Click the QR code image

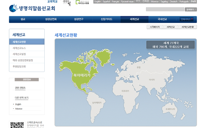pyautogui.click(x=17, y=125)
